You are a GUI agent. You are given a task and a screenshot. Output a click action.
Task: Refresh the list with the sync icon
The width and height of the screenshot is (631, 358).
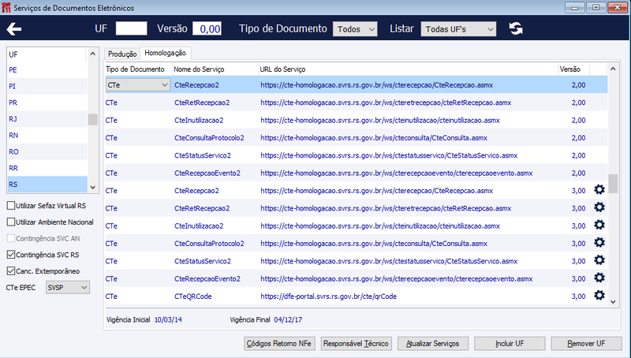coord(516,28)
